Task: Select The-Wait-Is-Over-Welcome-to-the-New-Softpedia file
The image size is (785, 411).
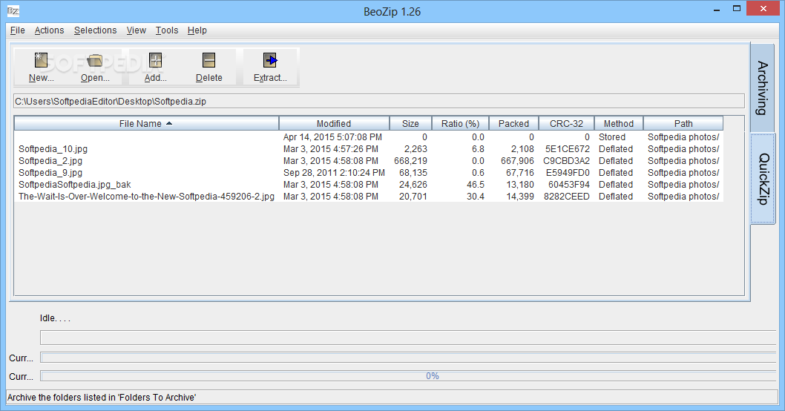Action: coord(369,197)
